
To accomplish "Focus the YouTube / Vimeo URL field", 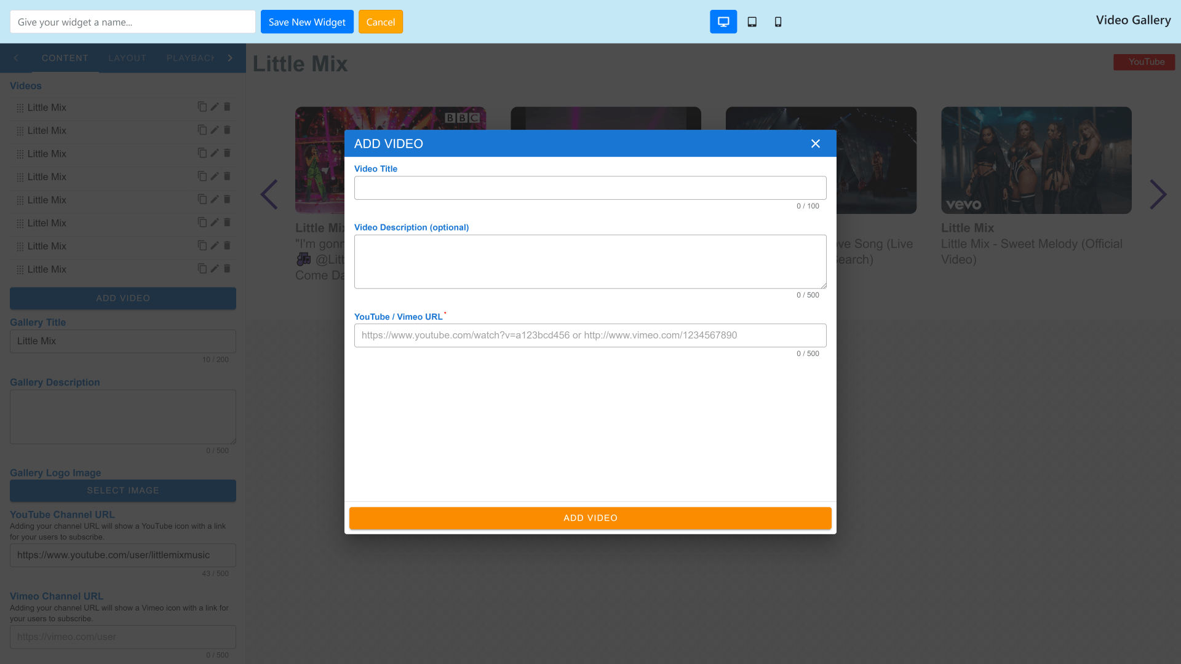I will pos(590,335).
